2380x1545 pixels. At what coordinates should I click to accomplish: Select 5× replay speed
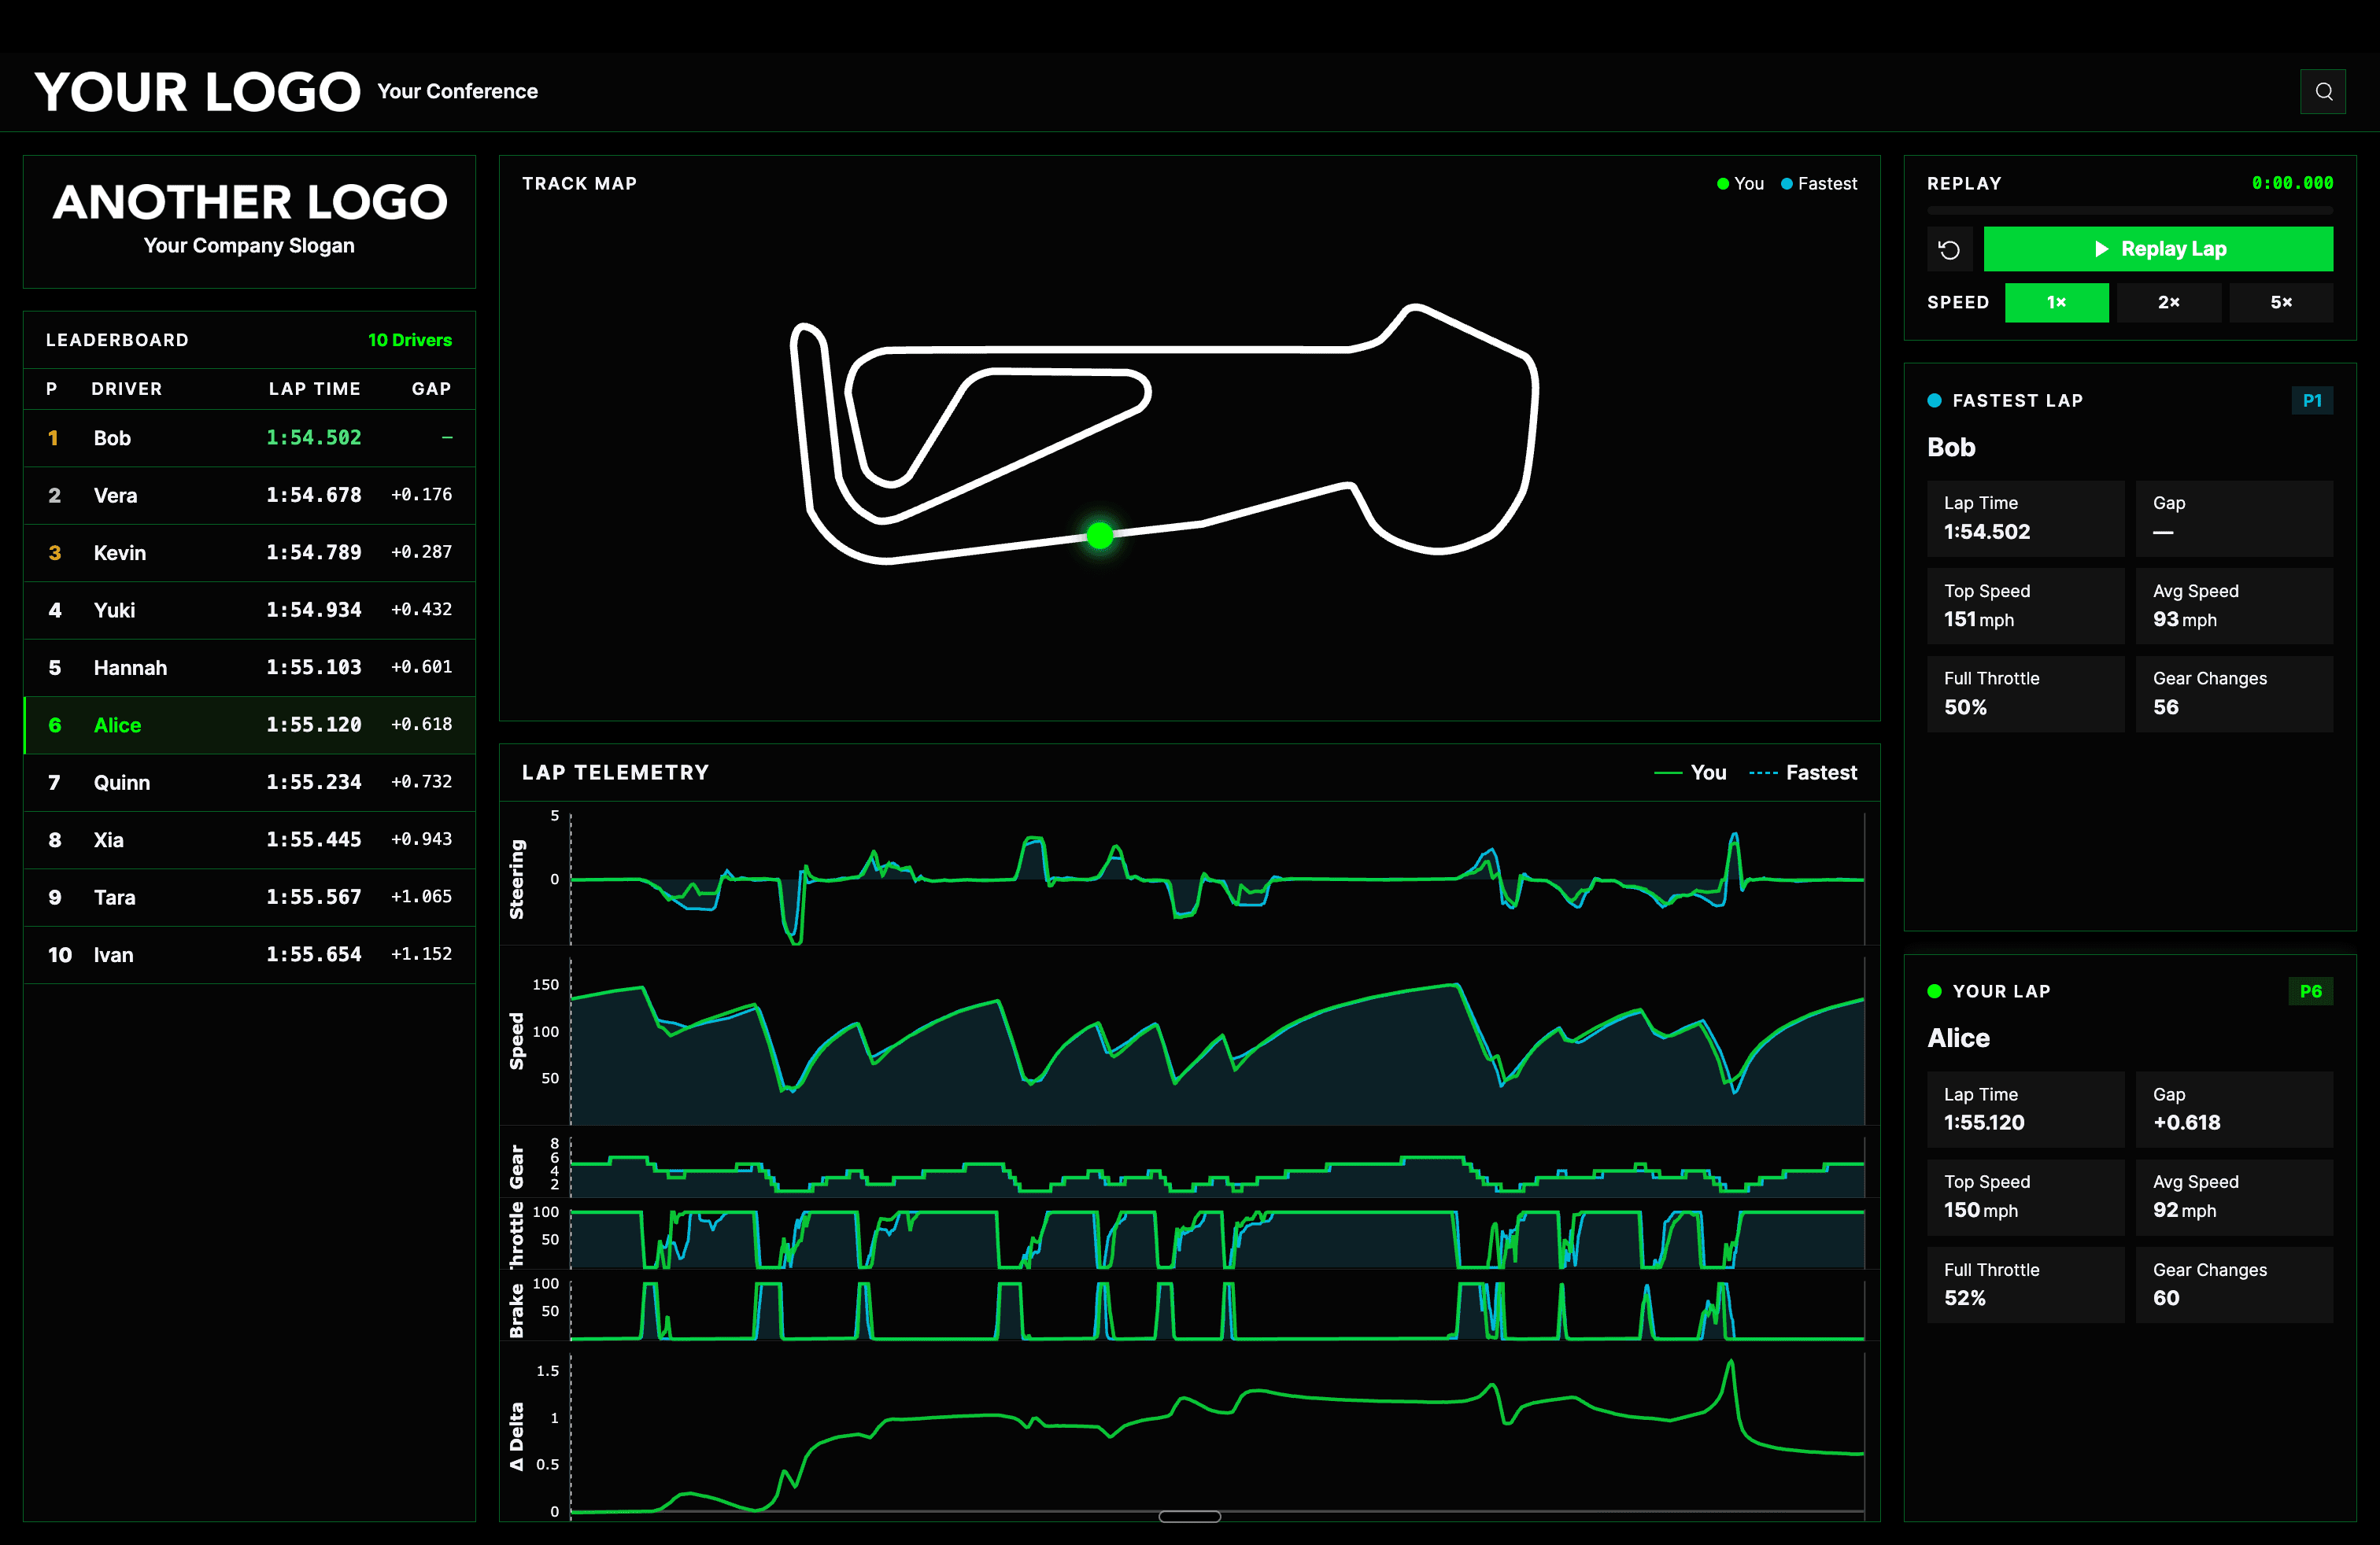click(x=2281, y=302)
